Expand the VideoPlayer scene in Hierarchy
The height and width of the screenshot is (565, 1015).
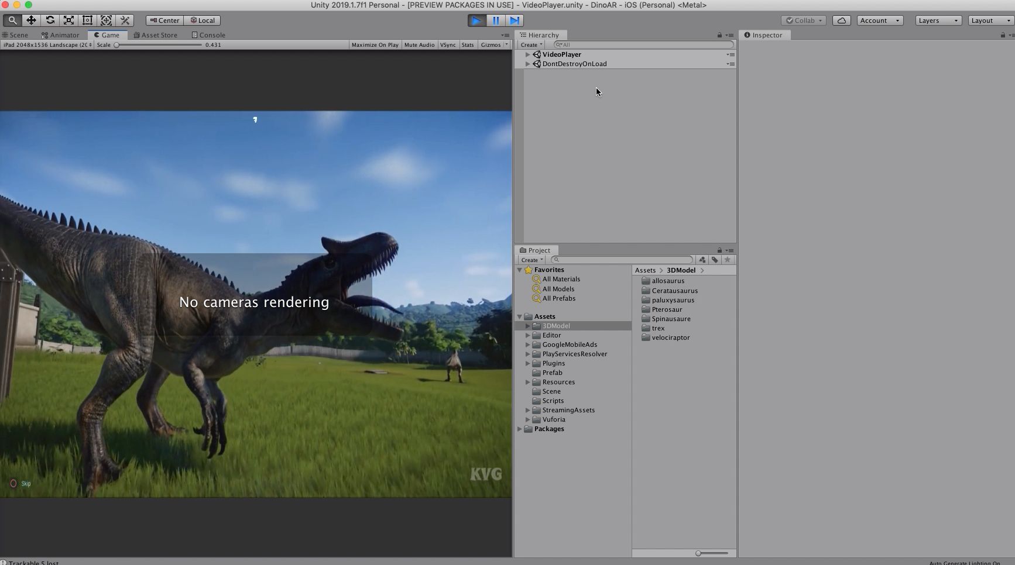pos(527,54)
